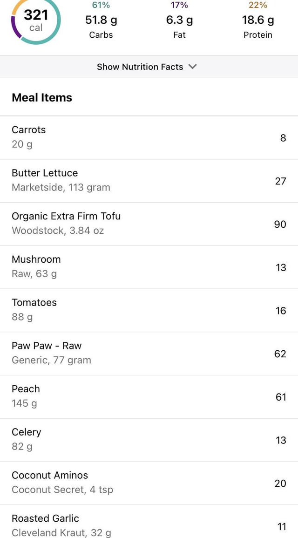This screenshot has width=298, height=538.
Task: Tap the 61 calorie value for Peach
Action: [x=280, y=397]
